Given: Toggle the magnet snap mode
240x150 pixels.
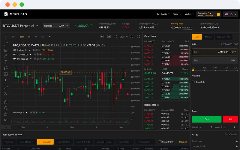Looking at the screenshot, I should tap(6, 102).
